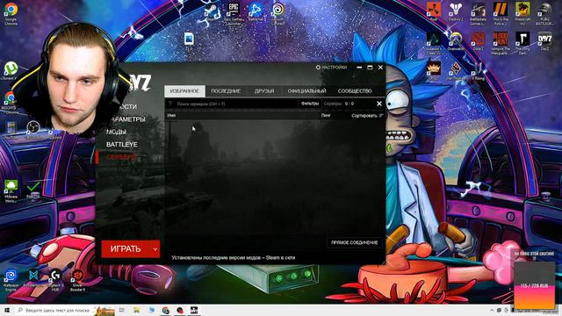
Task: Open the Logitech G HUB shortcut
Action: [55, 279]
